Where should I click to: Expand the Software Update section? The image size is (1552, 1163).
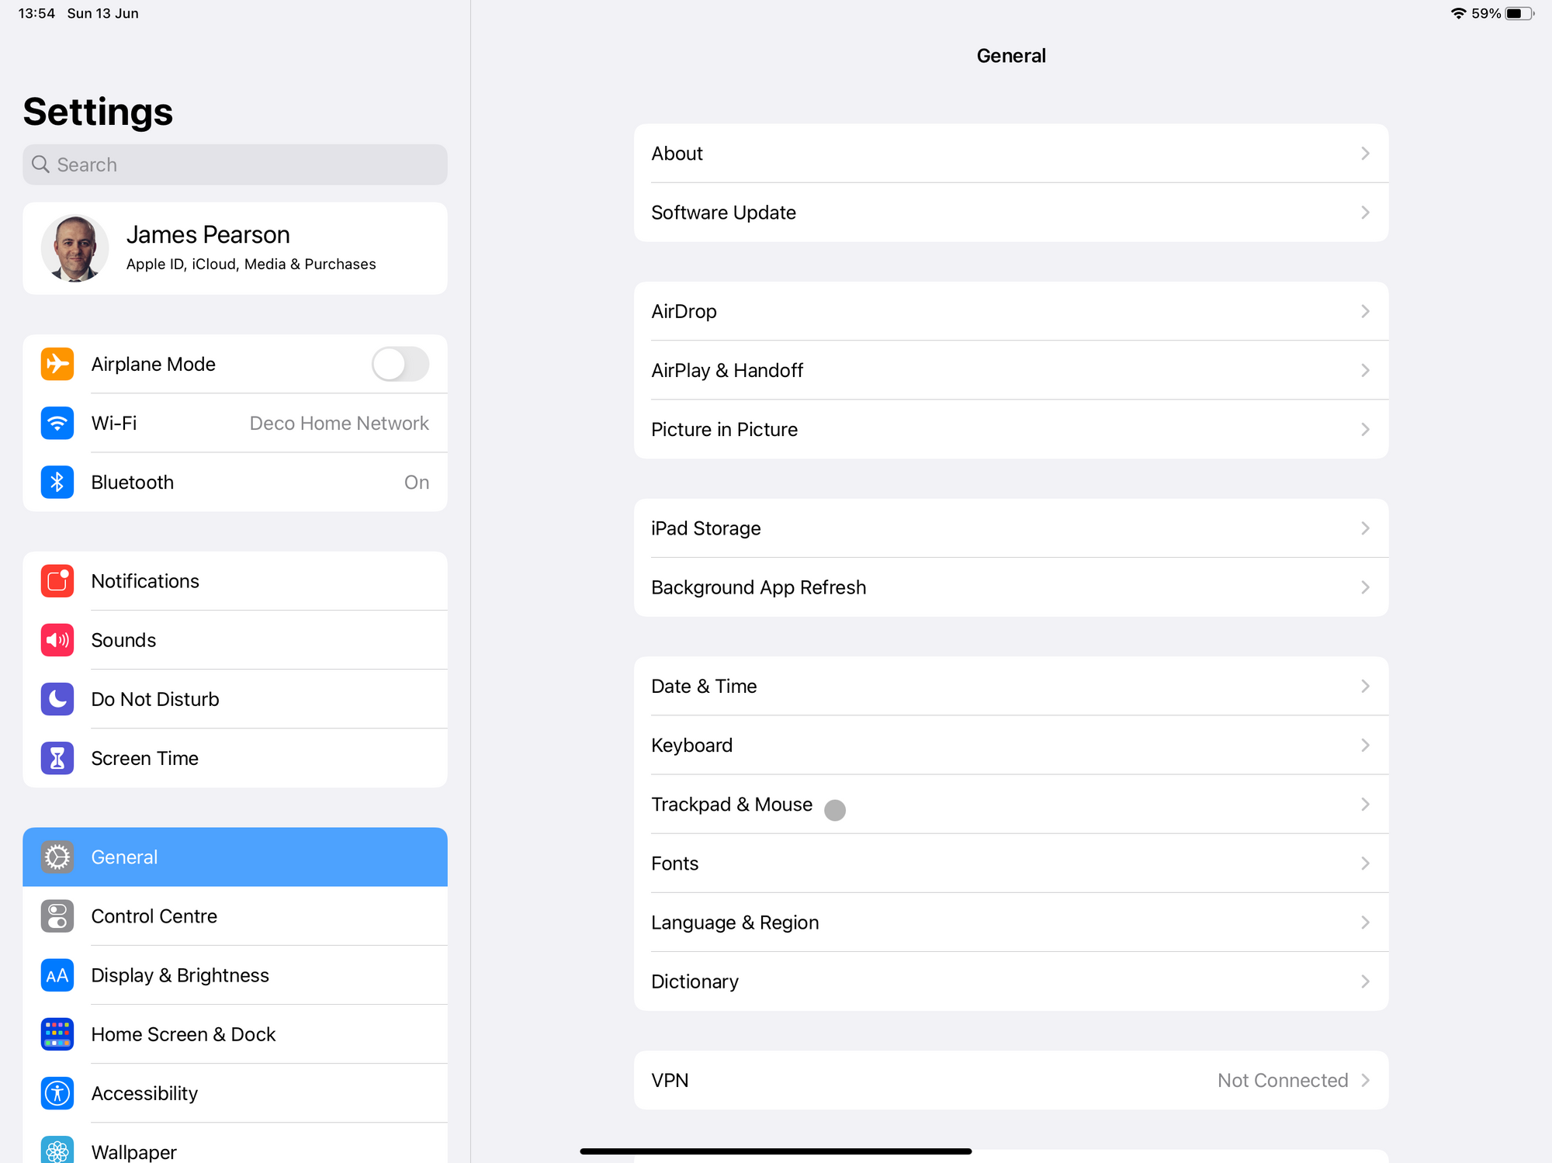coord(1010,213)
